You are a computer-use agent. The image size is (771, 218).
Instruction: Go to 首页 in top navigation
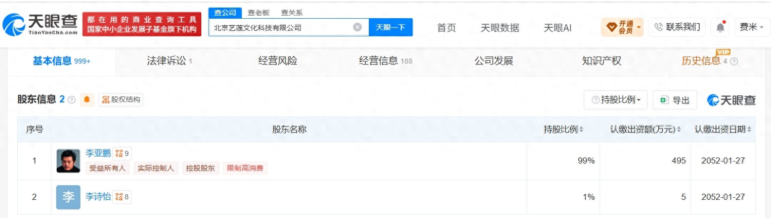click(446, 28)
